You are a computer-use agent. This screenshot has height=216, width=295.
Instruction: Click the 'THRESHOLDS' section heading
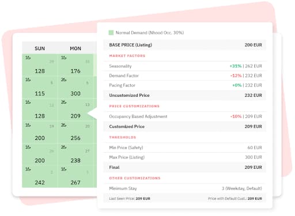[123, 137]
